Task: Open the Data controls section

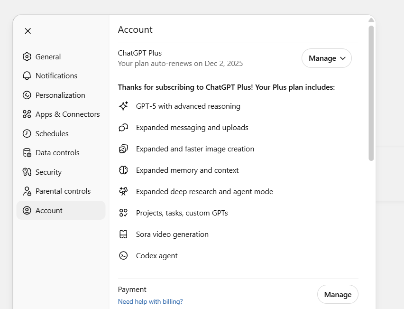Action: pos(57,153)
